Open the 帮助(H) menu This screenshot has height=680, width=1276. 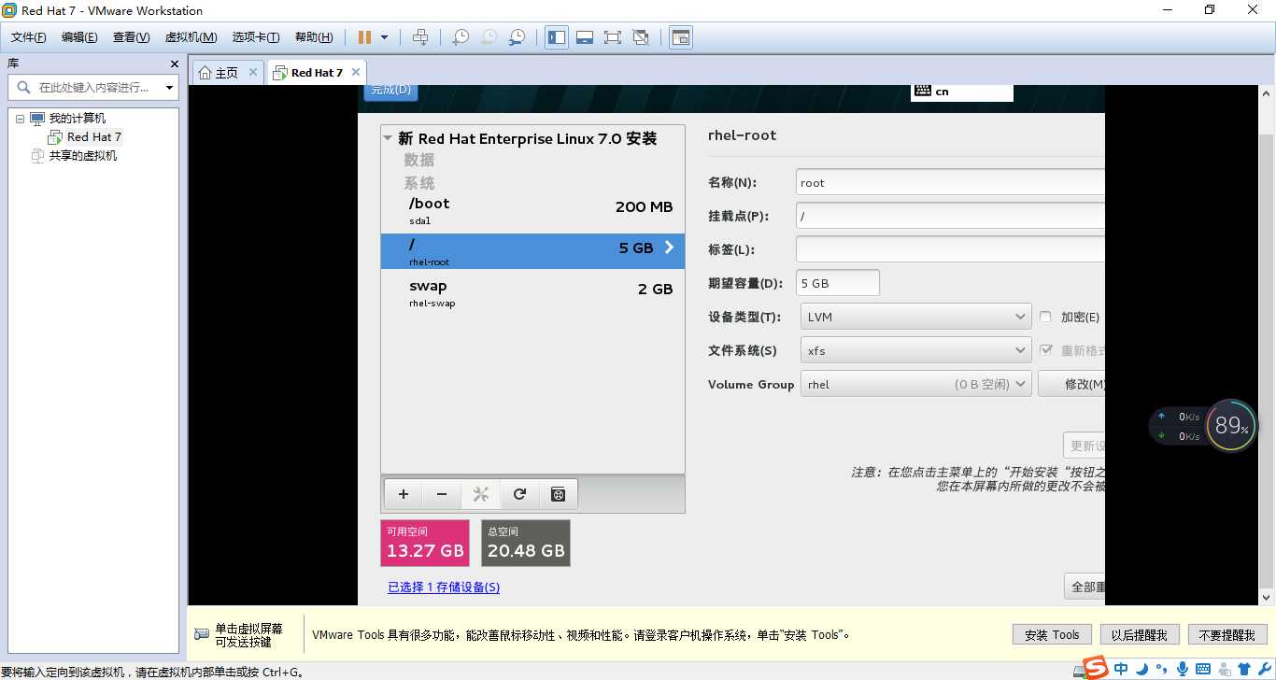pyautogui.click(x=314, y=37)
